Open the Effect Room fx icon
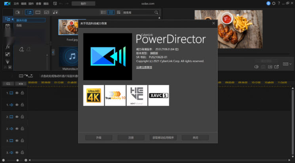Image resolution: width=295 pixels, height=163 pixels. pos(7,47)
